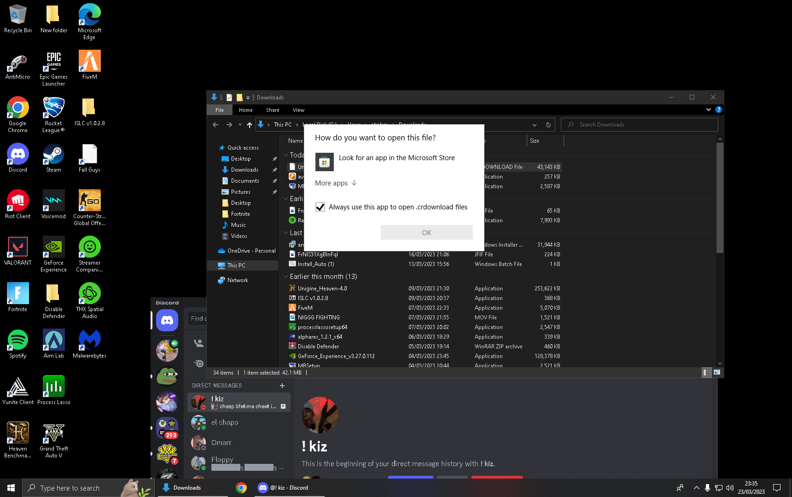Show hidden system tray icons
792x497 pixels.
pyautogui.click(x=696, y=488)
